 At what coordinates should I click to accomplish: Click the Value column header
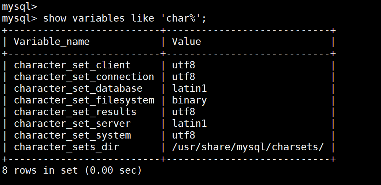pyautogui.click(x=186, y=42)
